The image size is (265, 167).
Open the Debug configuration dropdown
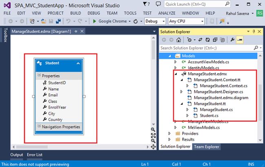tap(163, 22)
